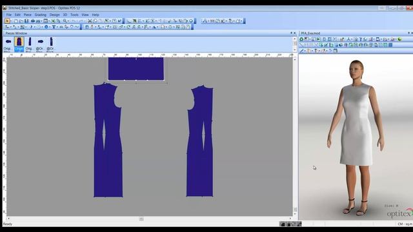Open the Design menu
The height and width of the screenshot is (232, 413).
[x=54, y=15]
